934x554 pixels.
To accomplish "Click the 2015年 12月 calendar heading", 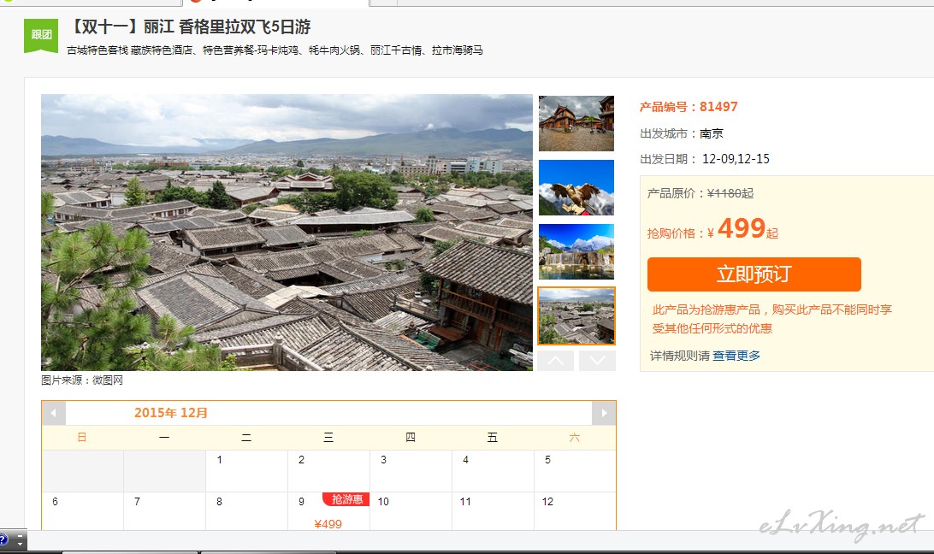I will pos(171,413).
